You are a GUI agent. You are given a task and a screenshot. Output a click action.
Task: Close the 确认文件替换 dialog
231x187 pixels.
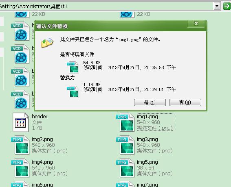point(196,24)
